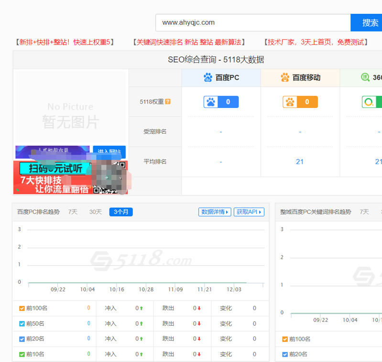This screenshot has width=382, height=362.
Task: Click the 百度PC weight badge showing 0
Action: pyautogui.click(x=221, y=102)
